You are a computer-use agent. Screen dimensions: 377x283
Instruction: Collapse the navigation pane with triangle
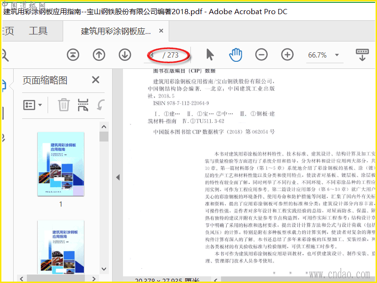click(x=118, y=177)
